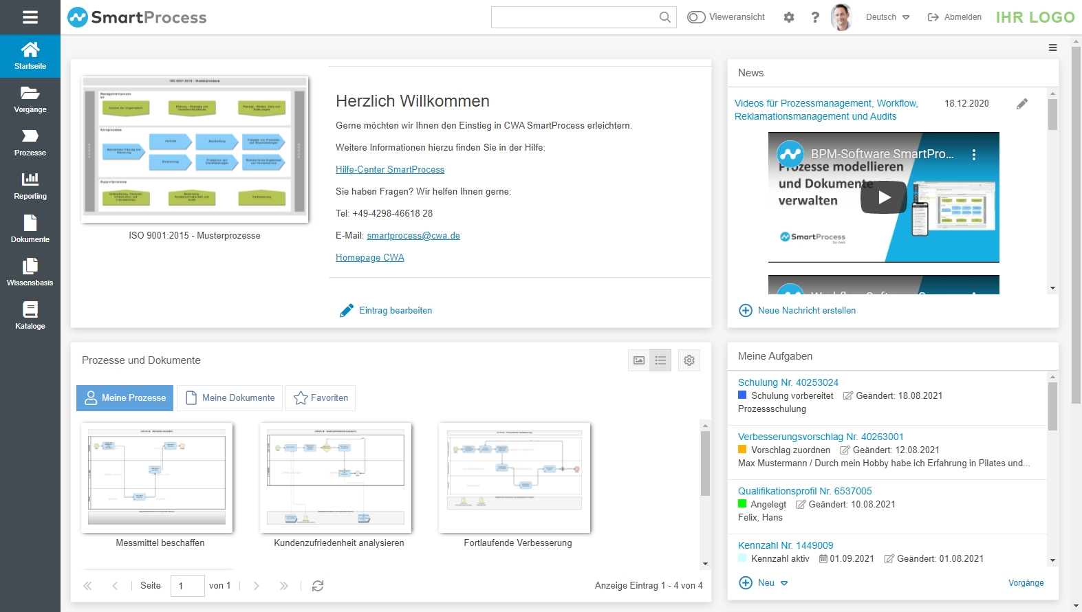
Task: Switch to thumbnail view in Prozesse und Dokumente
Action: [x=639, y=360]
